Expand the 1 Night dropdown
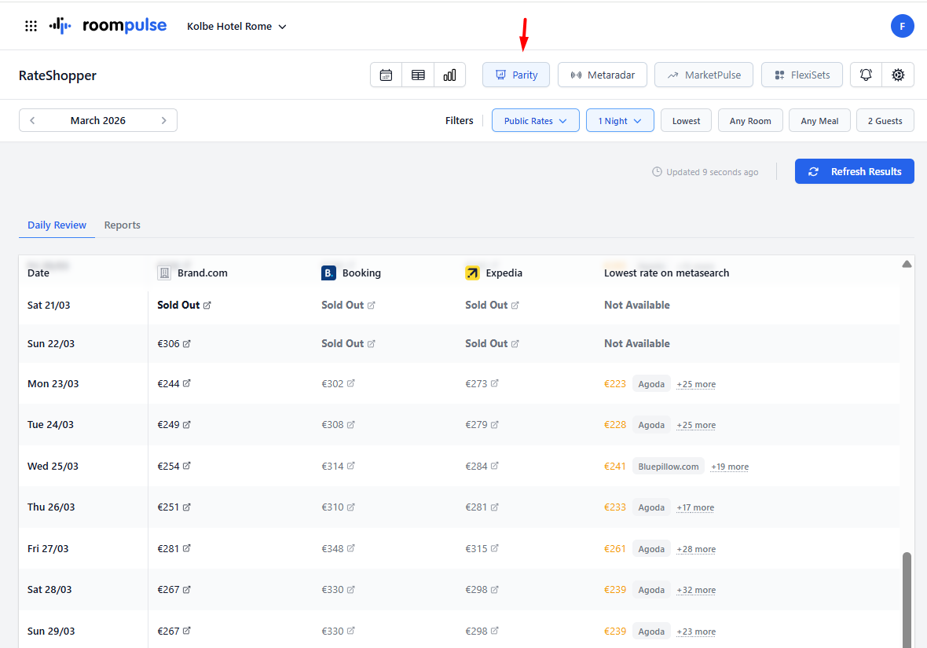Viewport: 927px width, 648px height. pyautogui.click(x=620, y=121)
